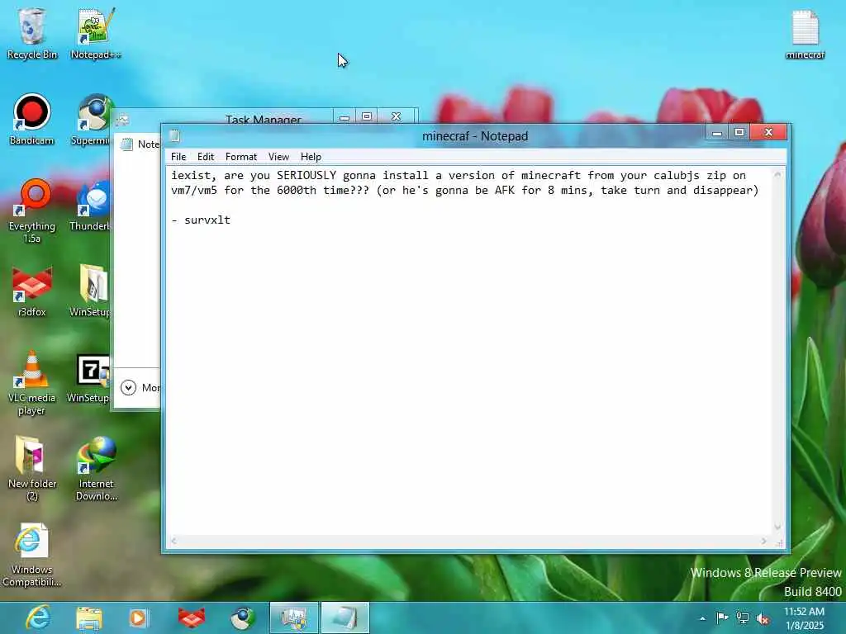This screenshot has width=846, height=634.
Task: Minimize the Task Manager window
Action: click(345, 117)
